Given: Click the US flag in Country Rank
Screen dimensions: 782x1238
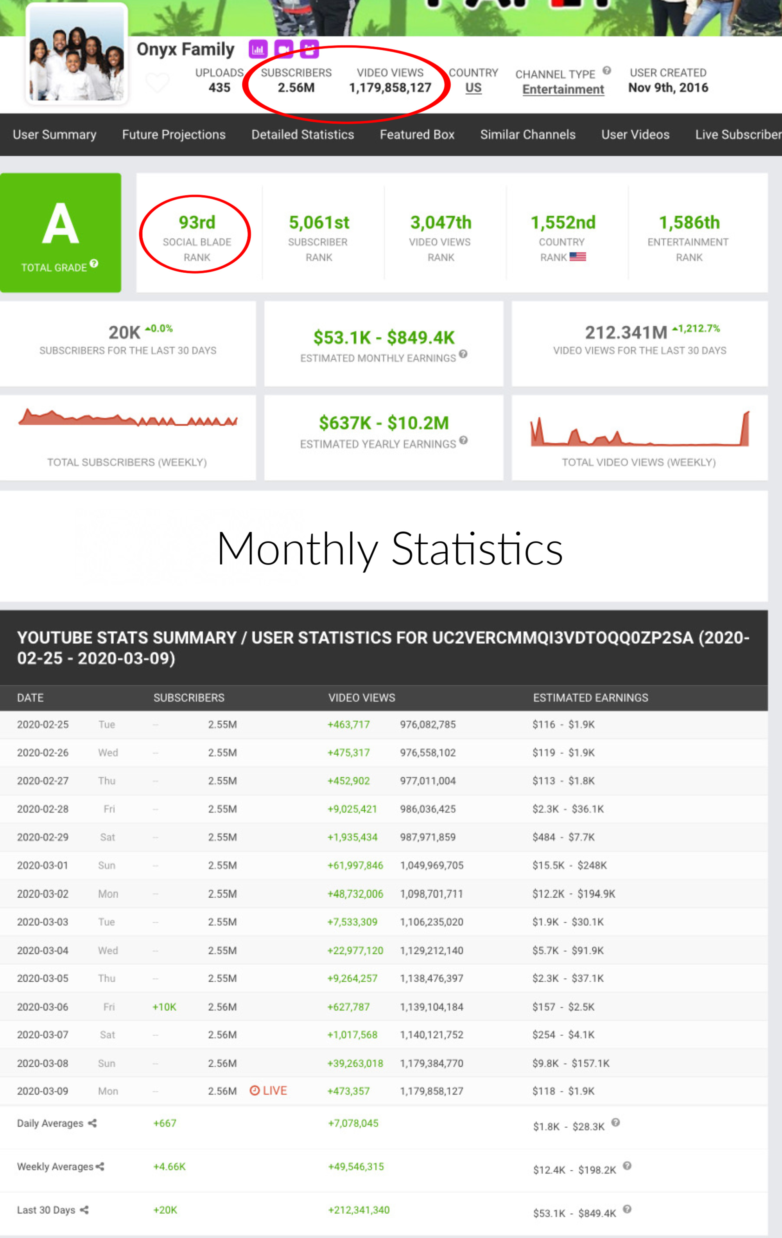Looking at the screenshot, I should (x=578, y=257).
